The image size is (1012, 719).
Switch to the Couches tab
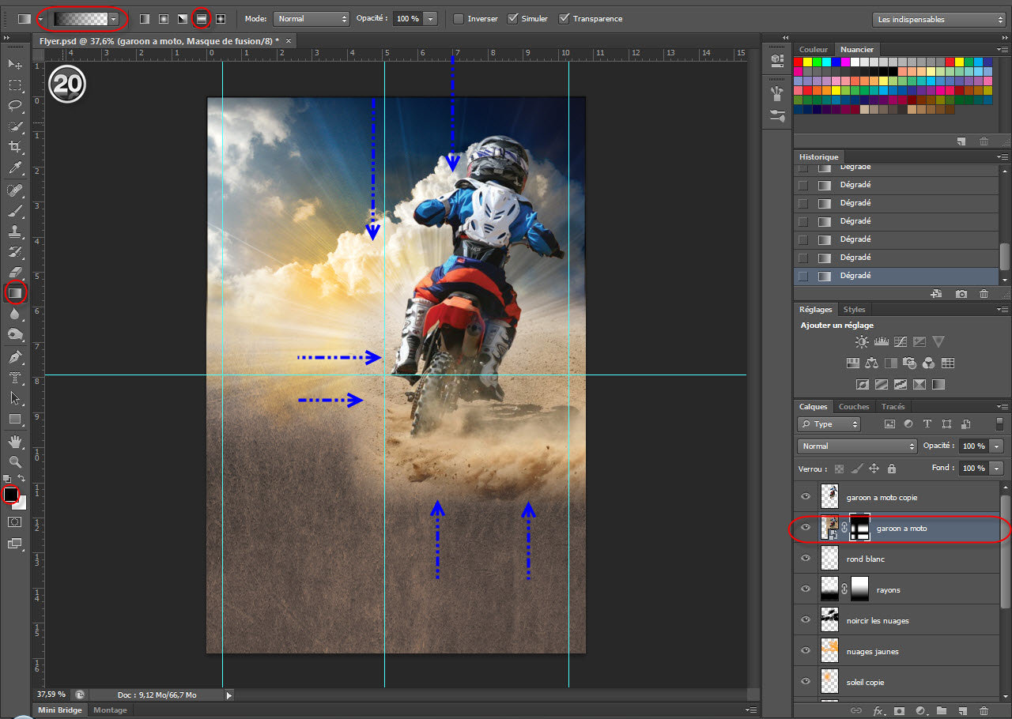[x=853, y=407]
